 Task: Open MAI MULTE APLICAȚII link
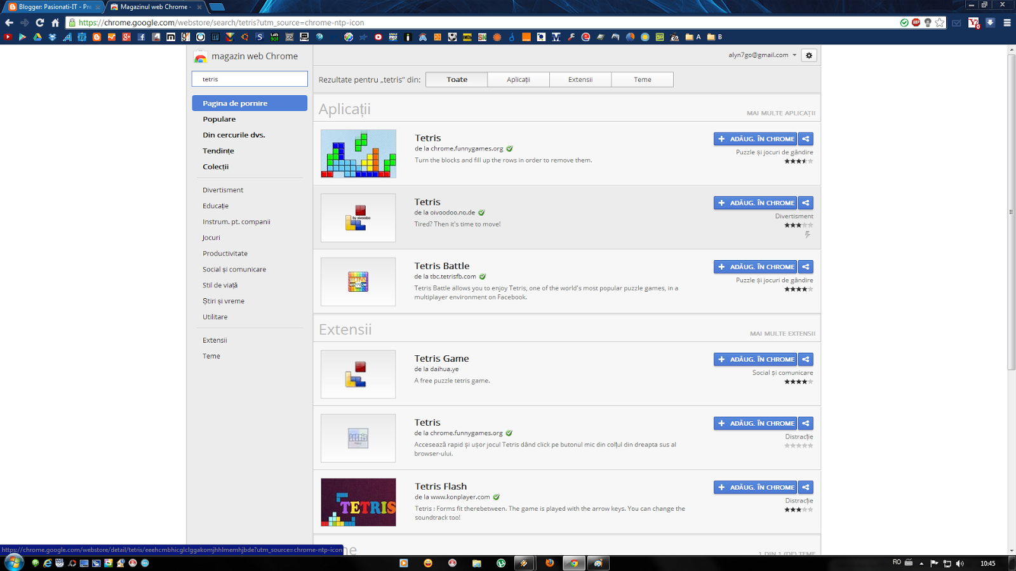pyautogui.click(x=781, y=112)
